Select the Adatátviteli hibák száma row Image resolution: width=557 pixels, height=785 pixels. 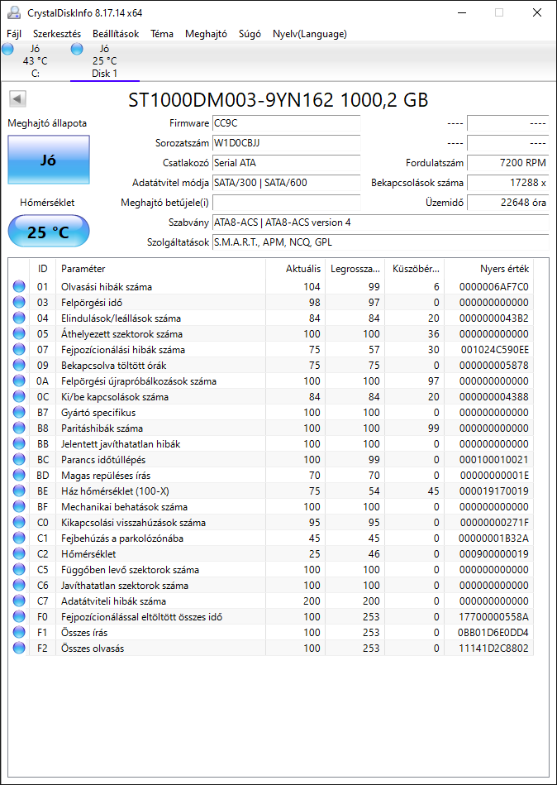coord(271,601)
